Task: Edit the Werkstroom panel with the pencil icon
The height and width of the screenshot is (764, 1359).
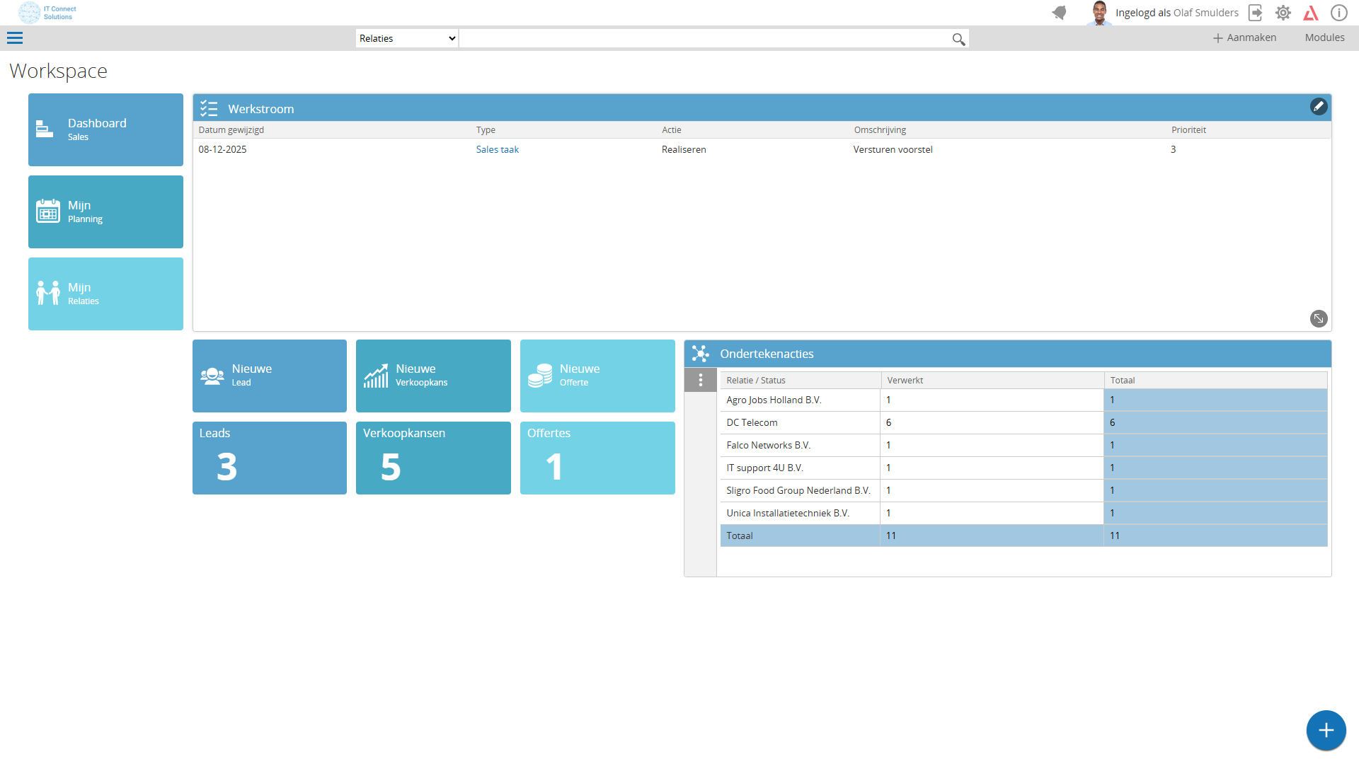Action: coord(1319,106)
